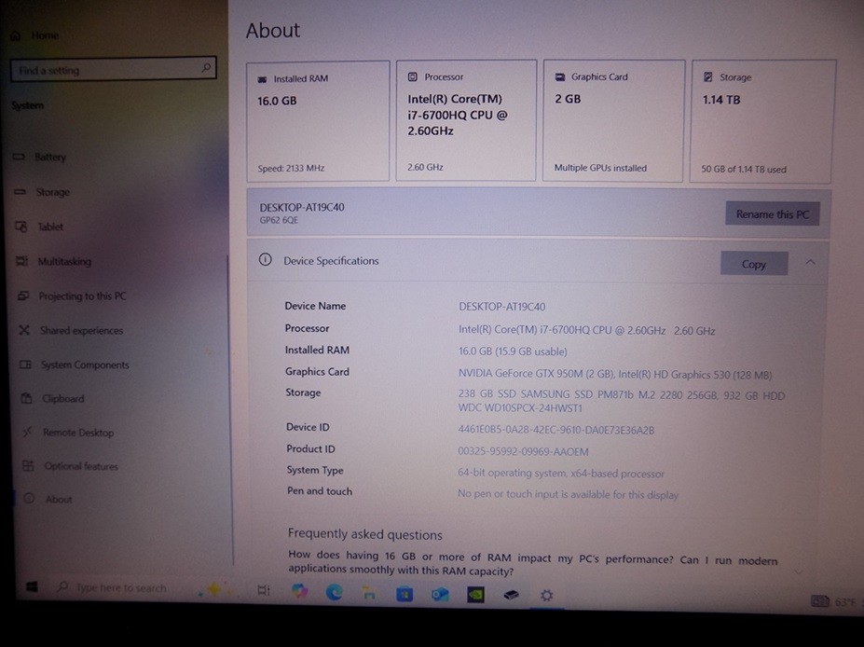Click Rename this PC button
Screen dimensions: 864x647
click(x=772, y=213)
